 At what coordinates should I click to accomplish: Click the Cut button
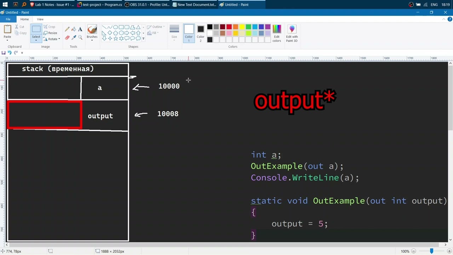click(19, 27)
